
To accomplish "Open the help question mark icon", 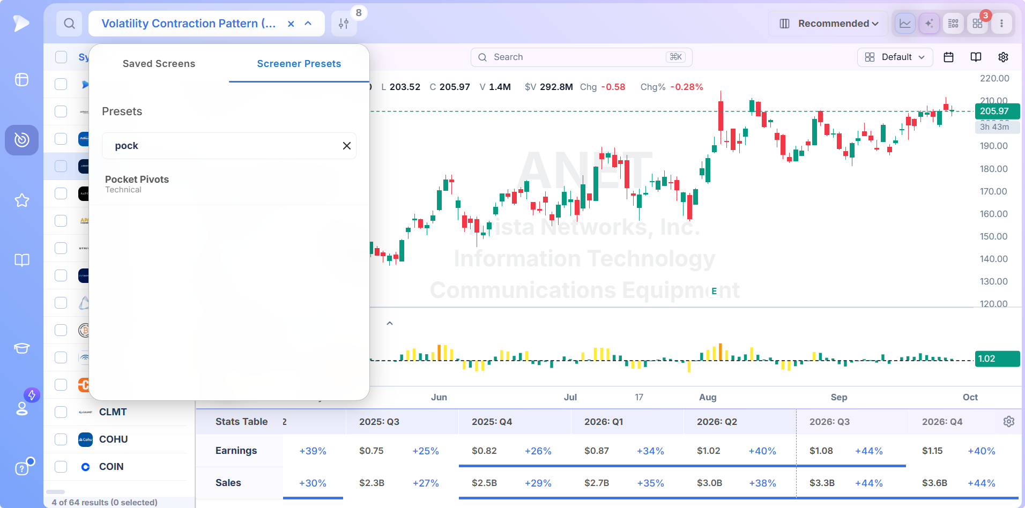I will [21, 468].
